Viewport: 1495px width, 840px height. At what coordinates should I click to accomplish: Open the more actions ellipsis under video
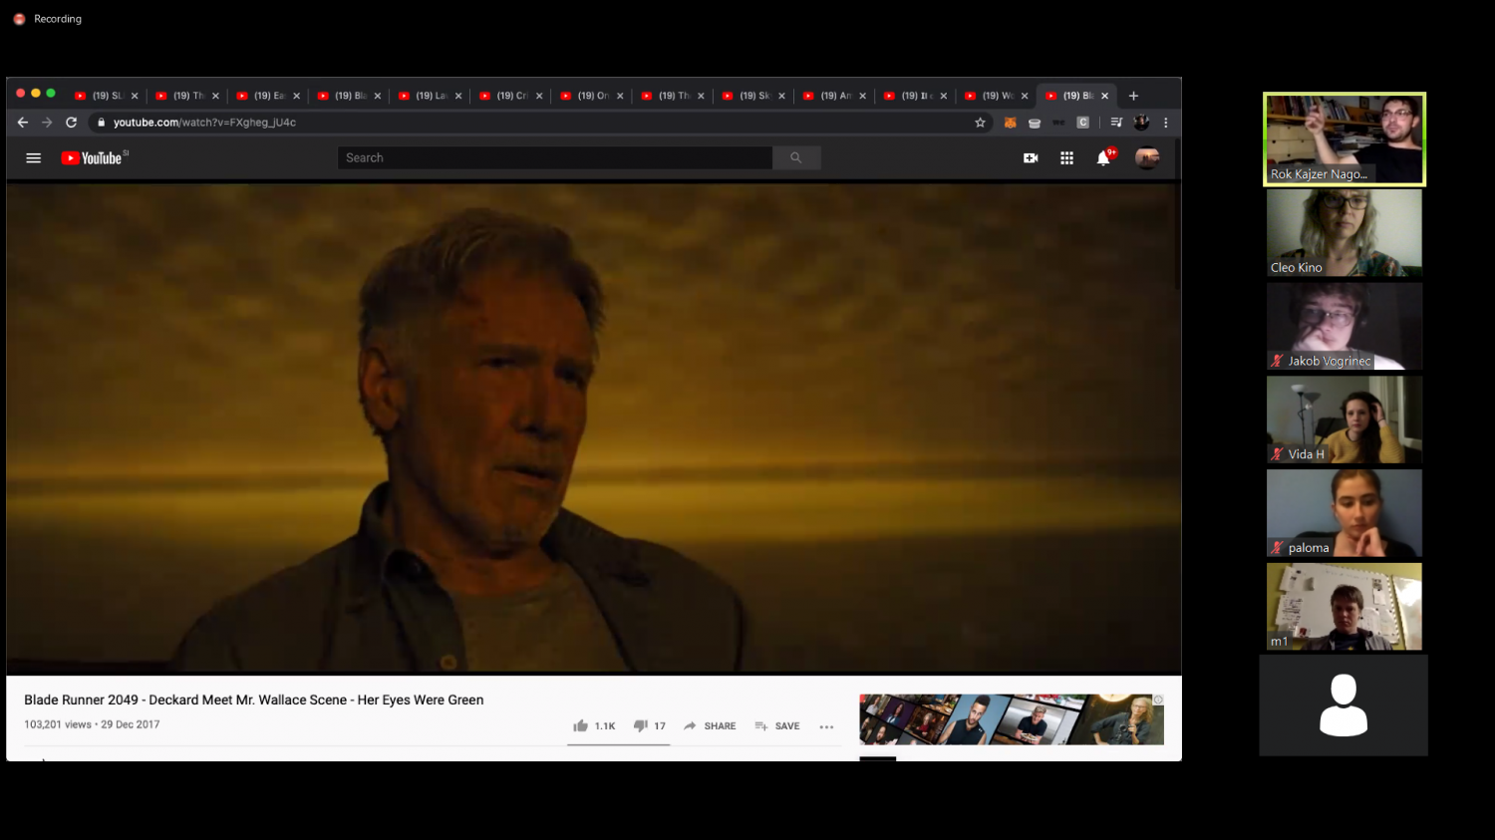click(x=826, y=726)
